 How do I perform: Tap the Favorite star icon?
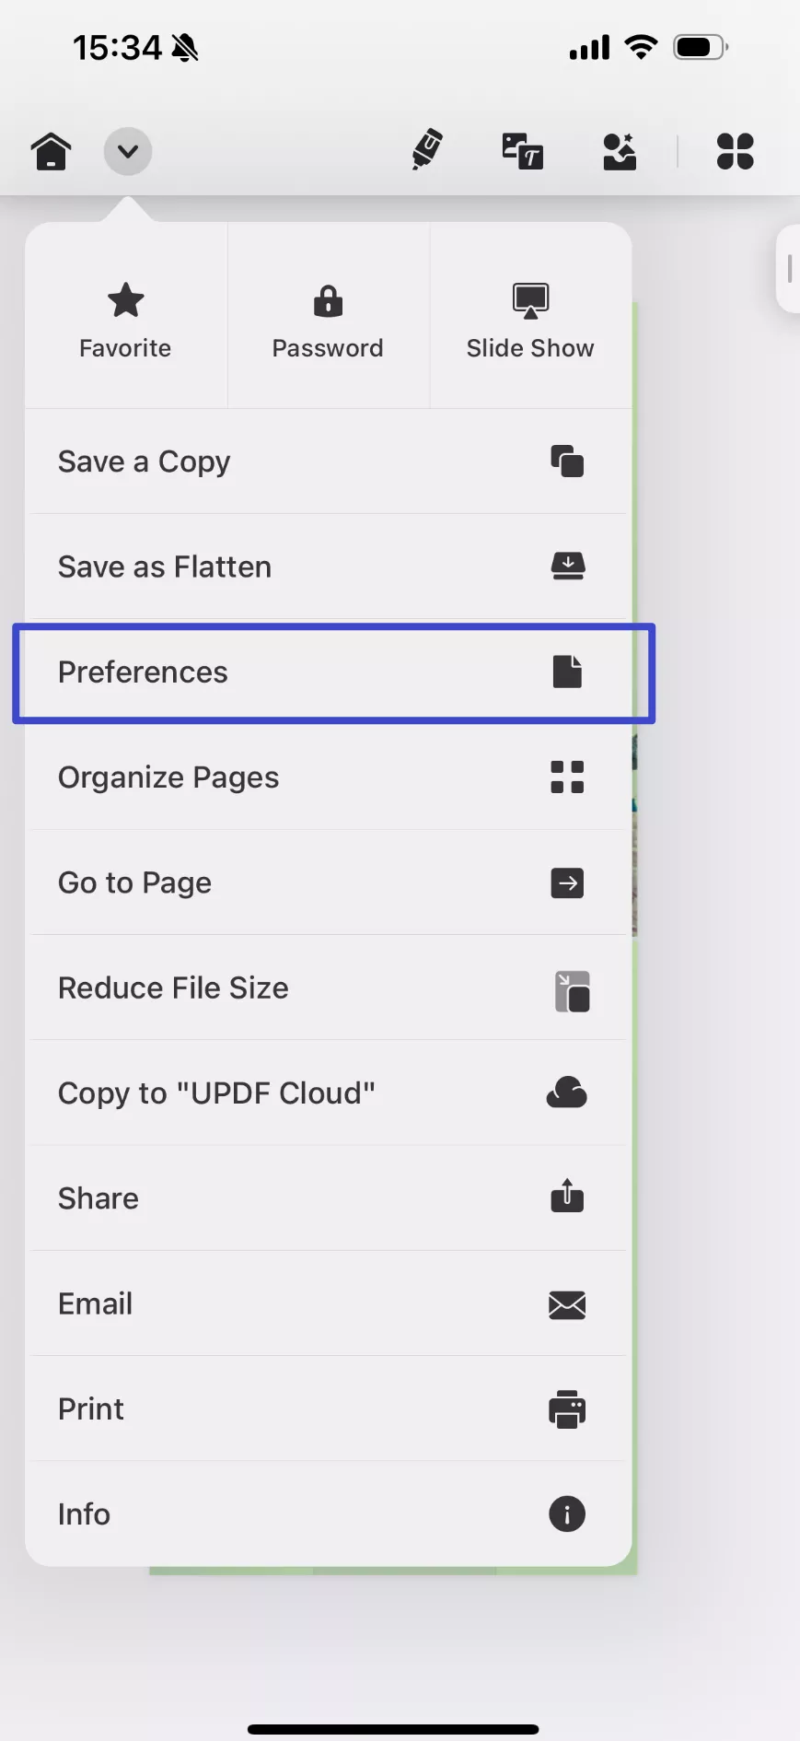tap(124, 300)
